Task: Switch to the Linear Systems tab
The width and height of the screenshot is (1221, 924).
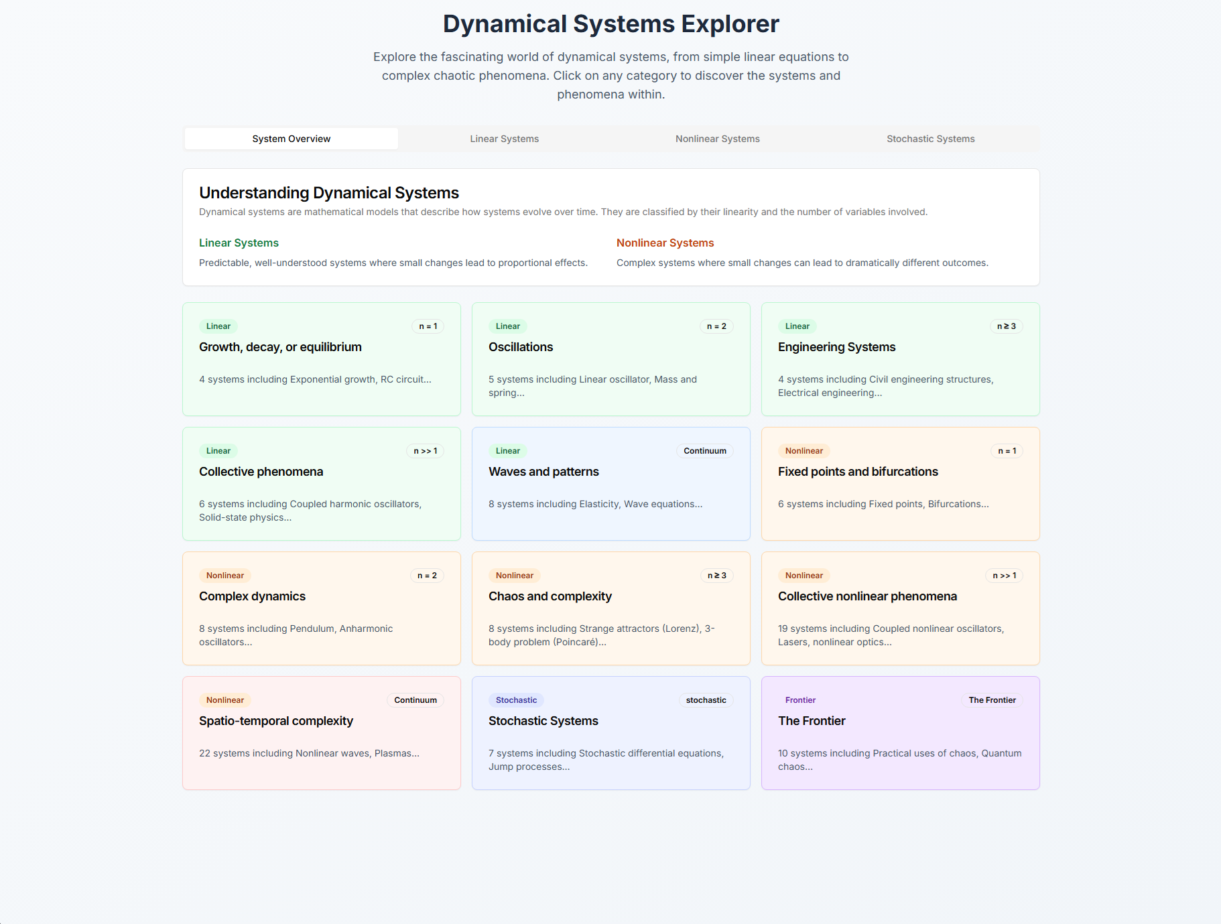Action: (x=505, y=139)
